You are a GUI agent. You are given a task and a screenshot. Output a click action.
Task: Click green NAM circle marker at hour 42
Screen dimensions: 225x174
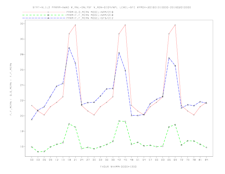click(119, 121)
